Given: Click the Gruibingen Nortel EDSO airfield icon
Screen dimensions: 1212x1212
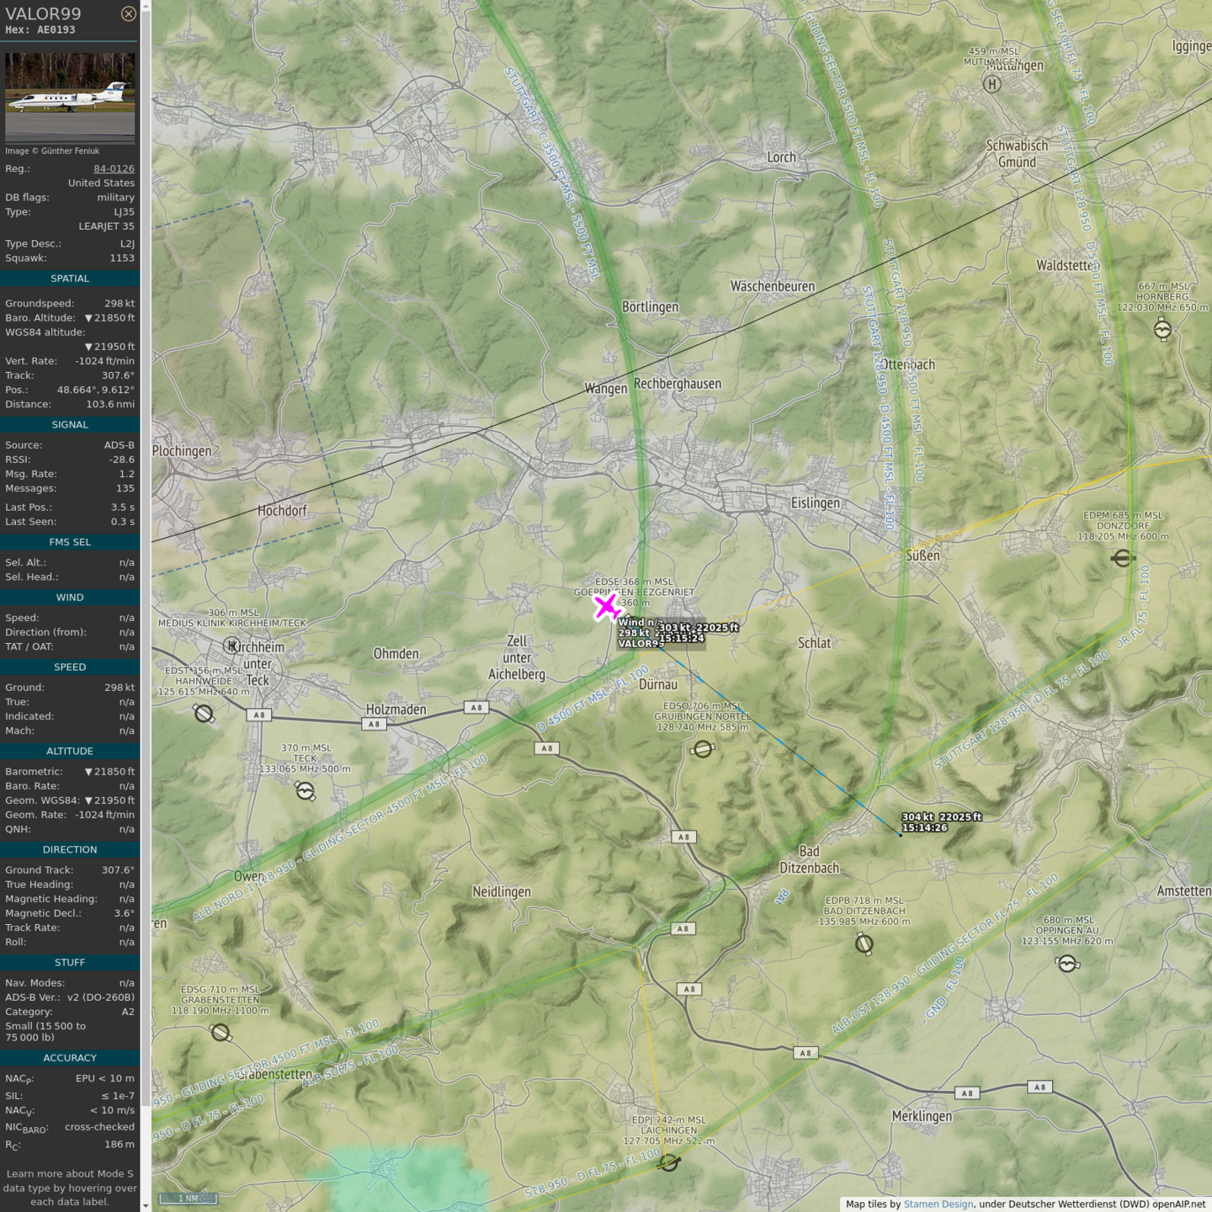Looking at the screenshot, I should [703, 748].
